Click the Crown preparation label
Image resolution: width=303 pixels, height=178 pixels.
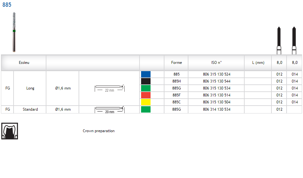pyautogui.click(x=98, y=131)
